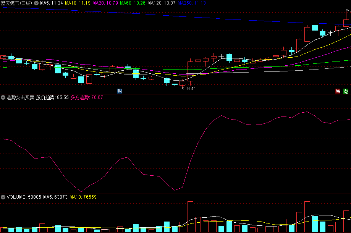Select the yellow MA10: 11.19 label
Screen dimensions: 351x233
pos(78,3)
